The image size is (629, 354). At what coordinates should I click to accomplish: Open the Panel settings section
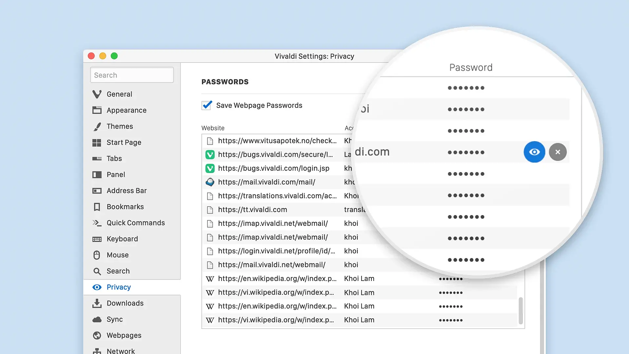pos(116,174)
